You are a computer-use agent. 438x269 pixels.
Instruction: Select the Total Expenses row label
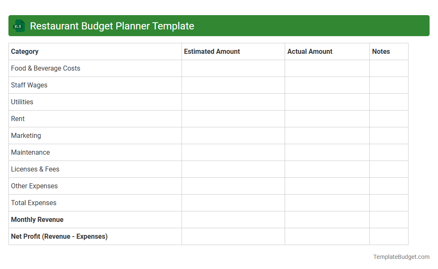(33, 203)
